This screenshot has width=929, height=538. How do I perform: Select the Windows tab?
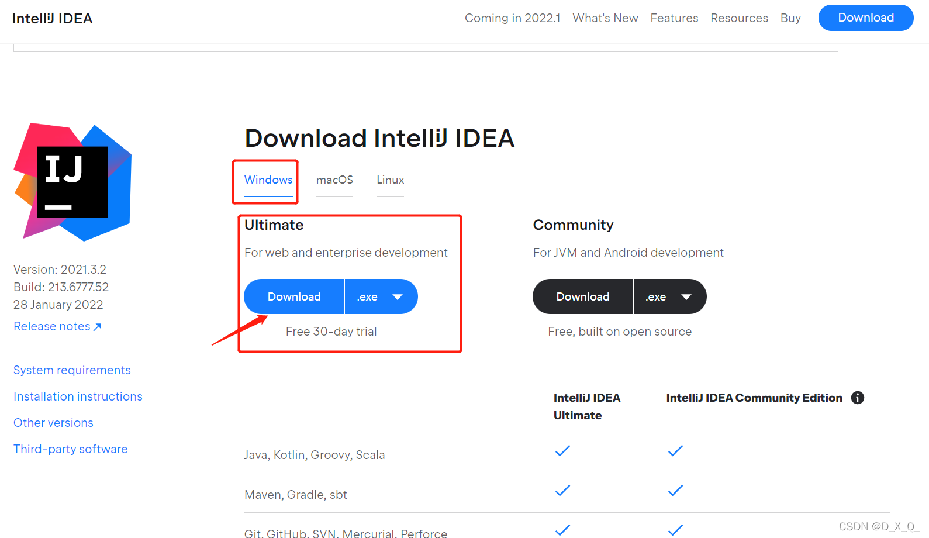click(x=268, y=180)
